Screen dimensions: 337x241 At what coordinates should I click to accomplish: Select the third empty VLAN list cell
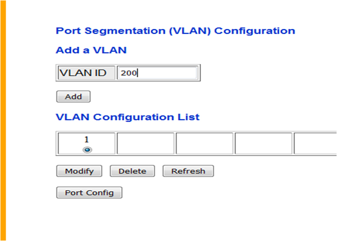coord(204,144)
